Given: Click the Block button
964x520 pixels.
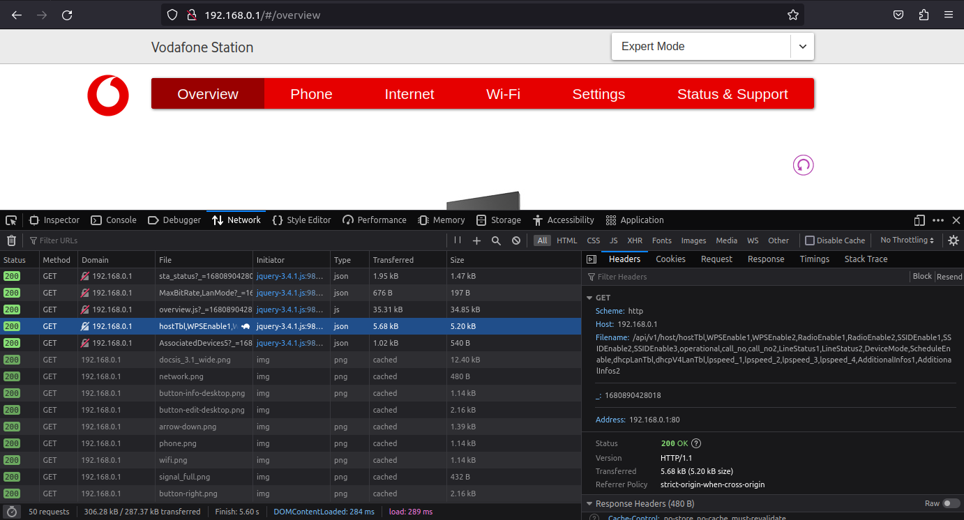Looking at the screenshot, I should coord(922,277).
